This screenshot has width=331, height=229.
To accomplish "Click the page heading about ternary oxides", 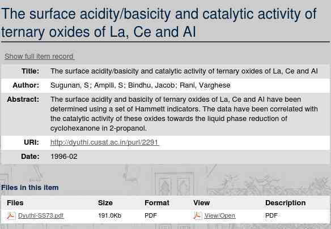I will coord(159,23).
